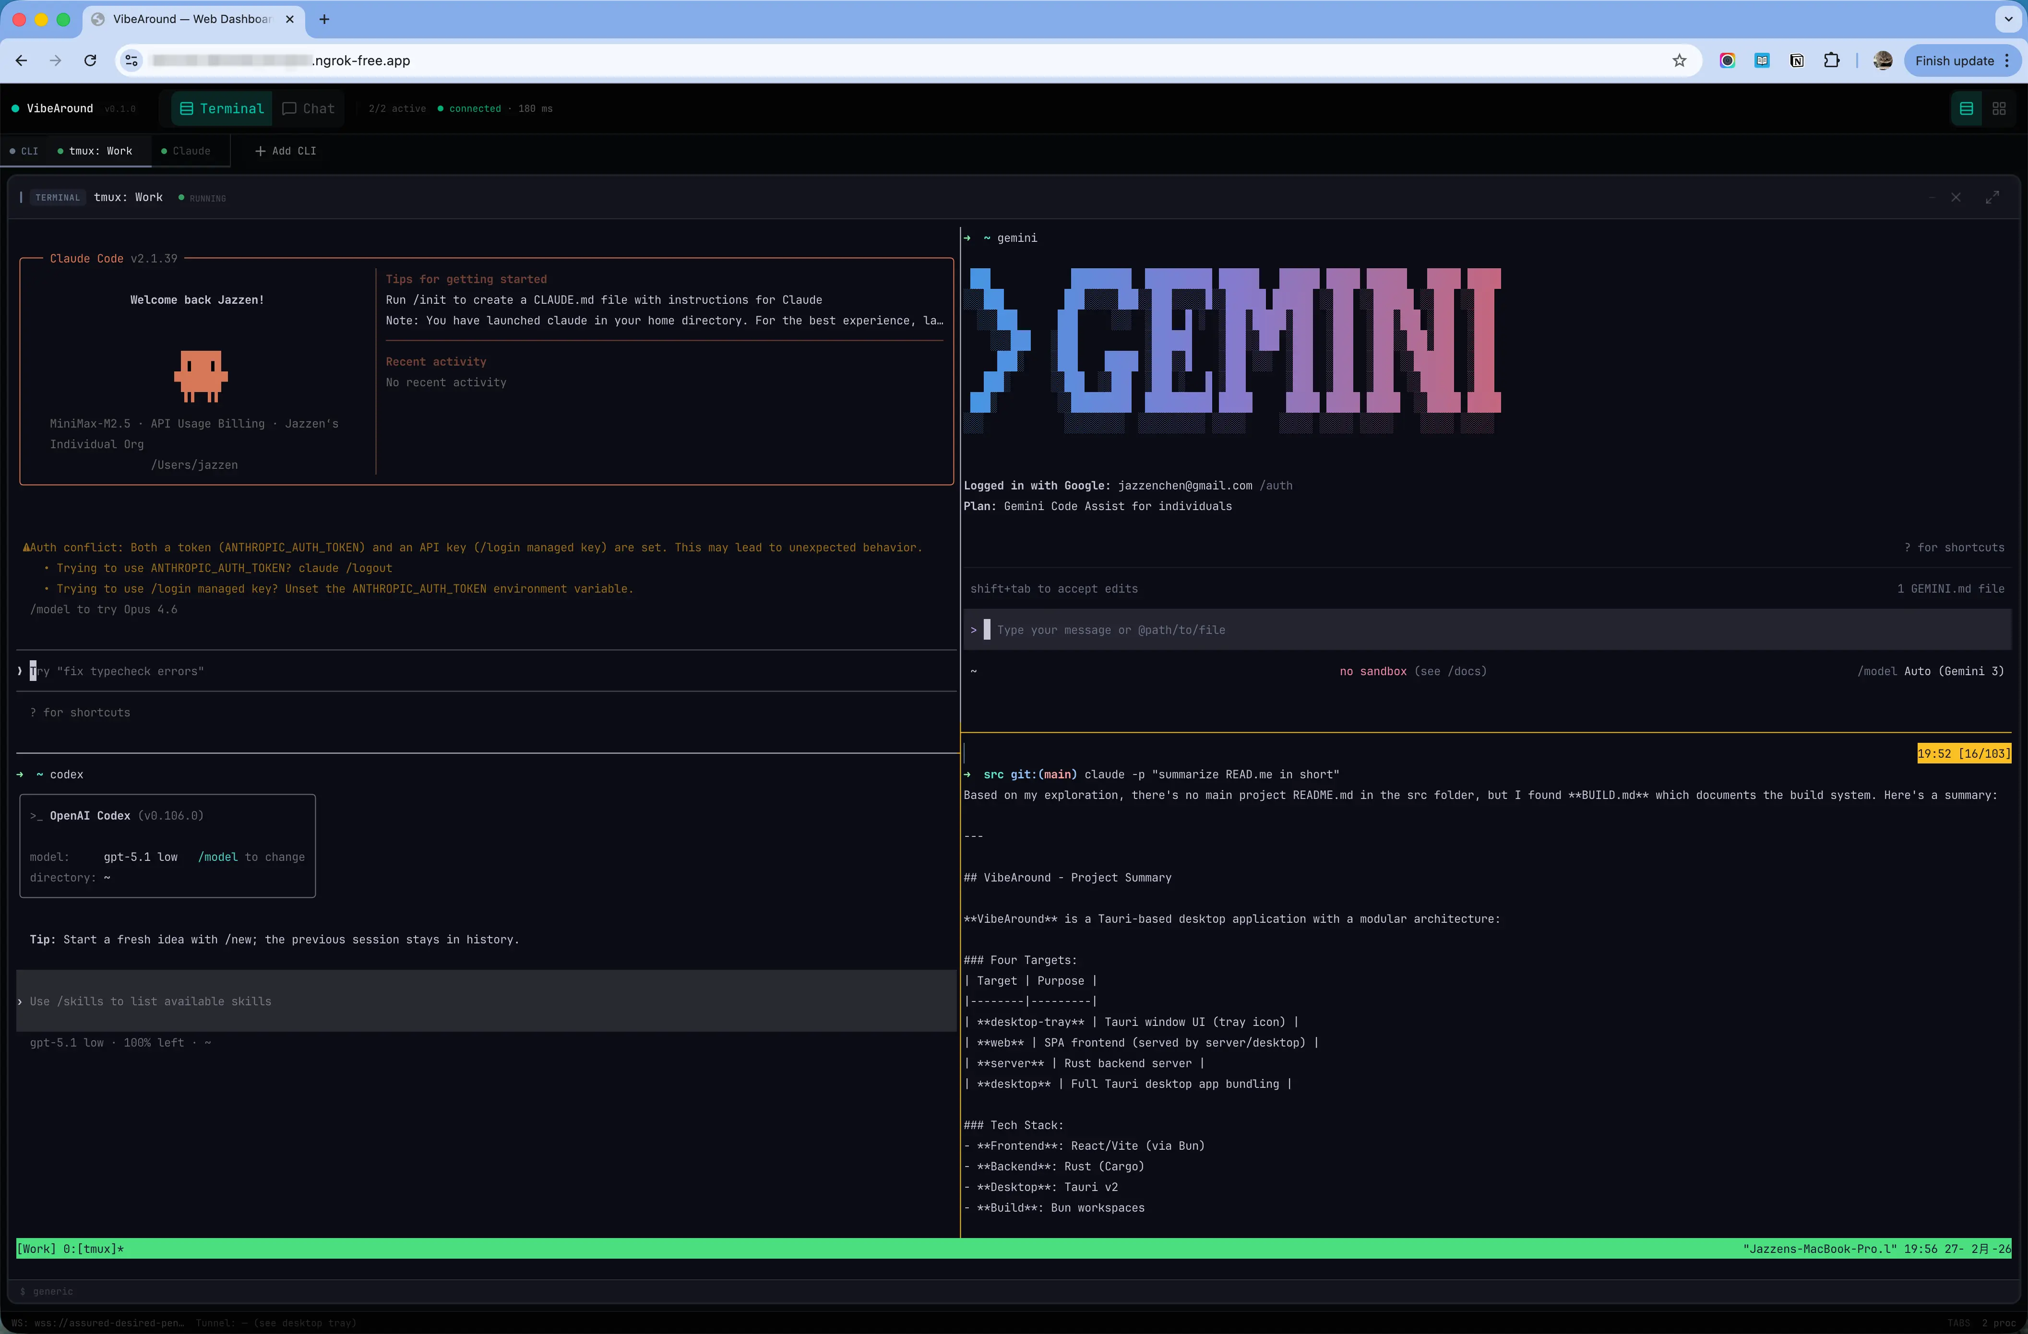Click the Chrome profile avatar
Viewport: 2028px width, 1334px height.
[1882, 60]
